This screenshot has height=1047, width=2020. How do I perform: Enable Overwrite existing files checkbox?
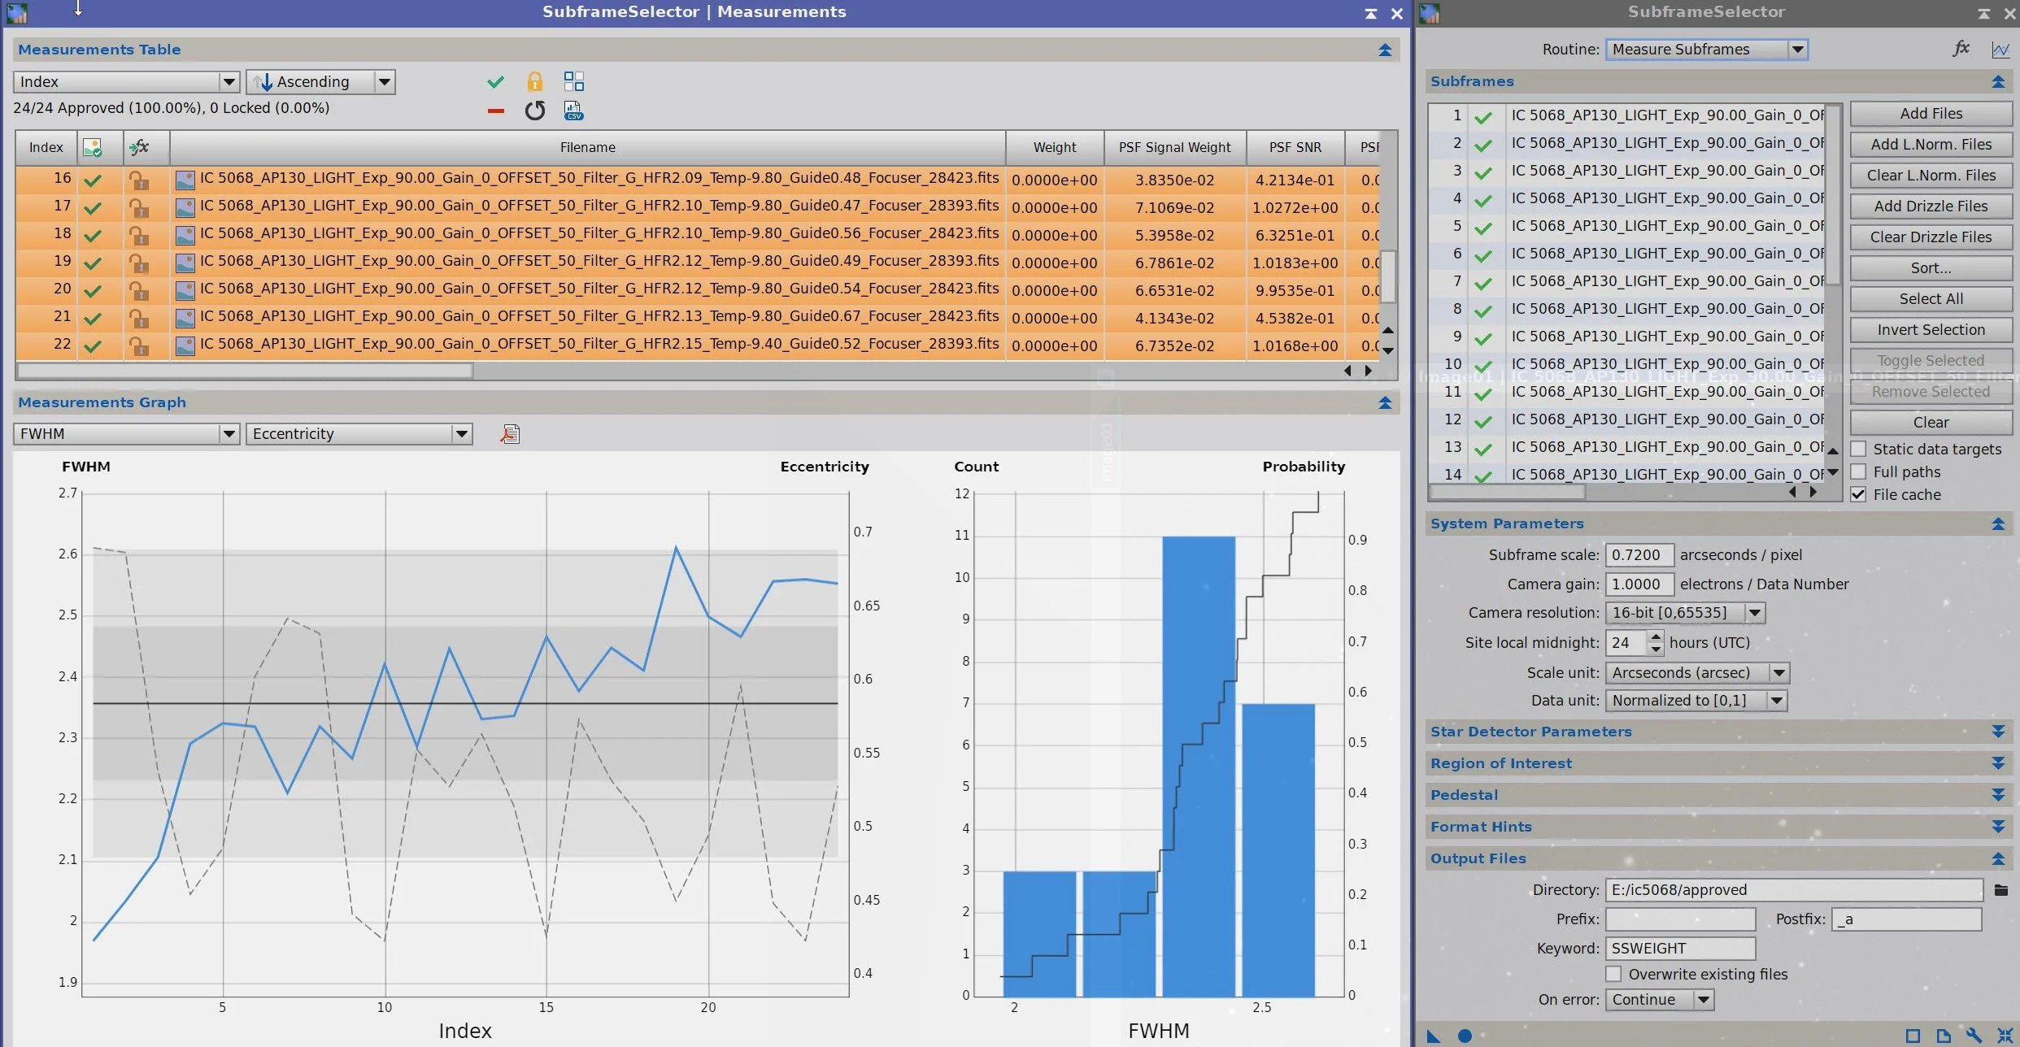(x=1614, y=974)
